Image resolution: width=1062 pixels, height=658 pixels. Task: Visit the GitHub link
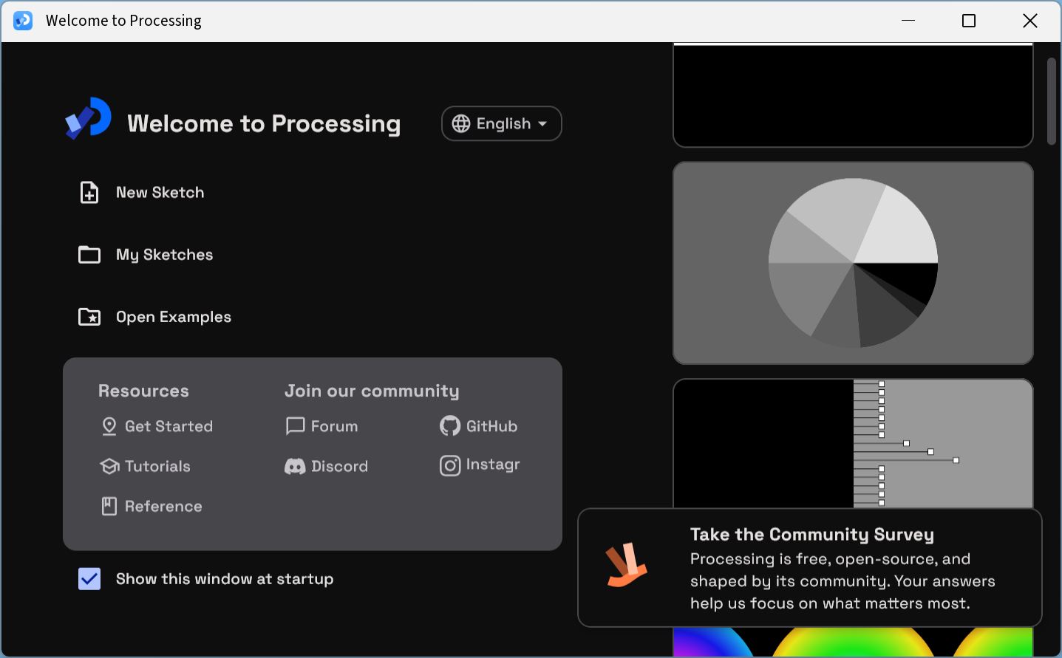click(x=479, y=426)
